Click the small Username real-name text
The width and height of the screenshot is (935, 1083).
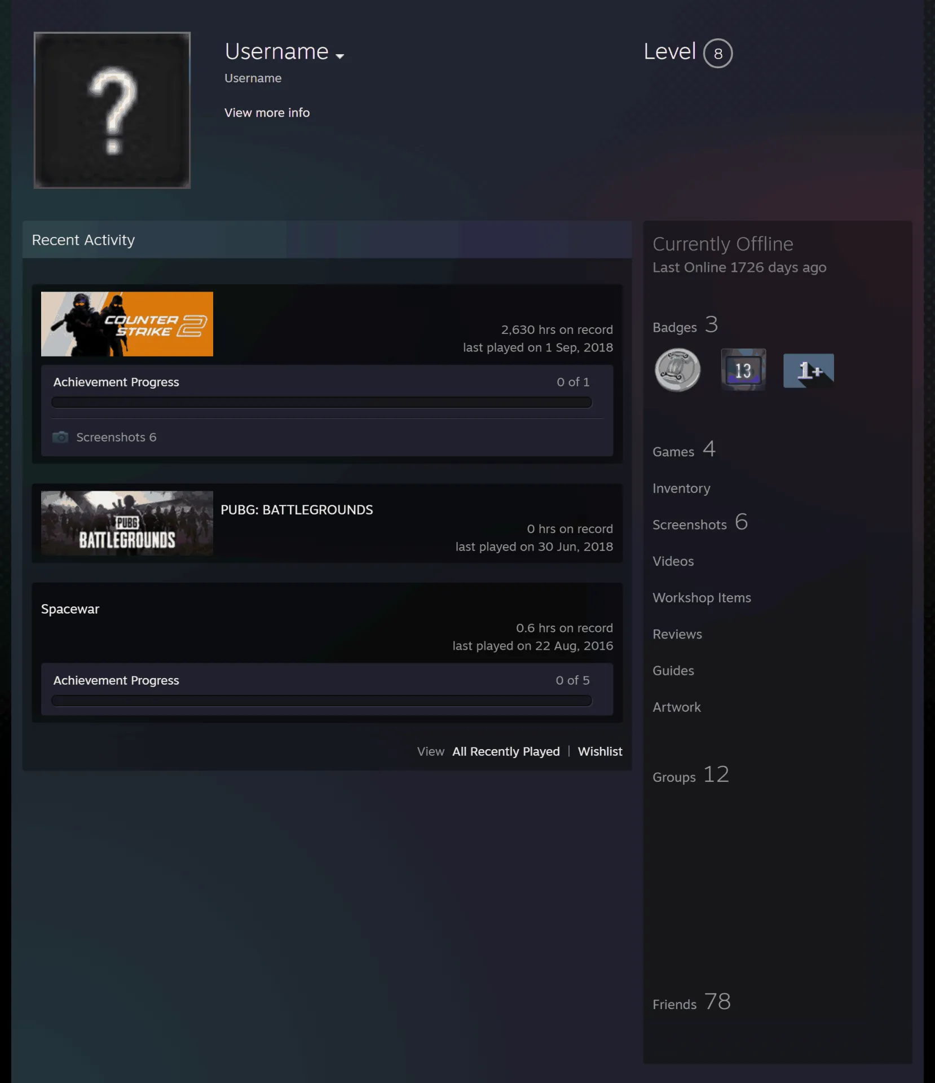pyautogui.click(x=253, y=78)
